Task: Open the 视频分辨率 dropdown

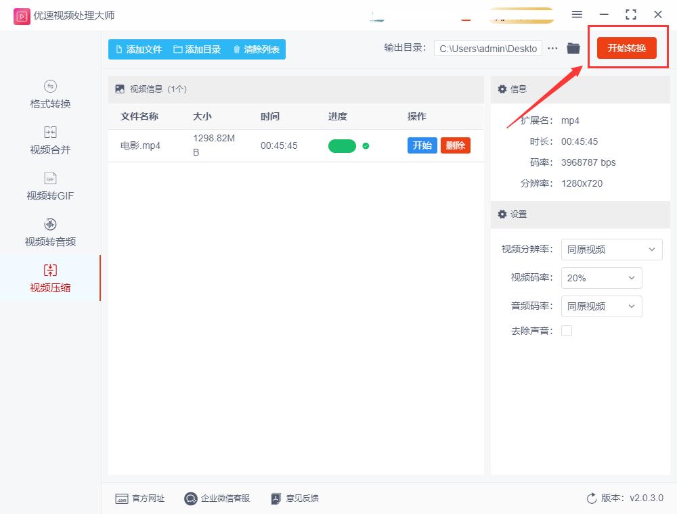Action: (611, 250)
